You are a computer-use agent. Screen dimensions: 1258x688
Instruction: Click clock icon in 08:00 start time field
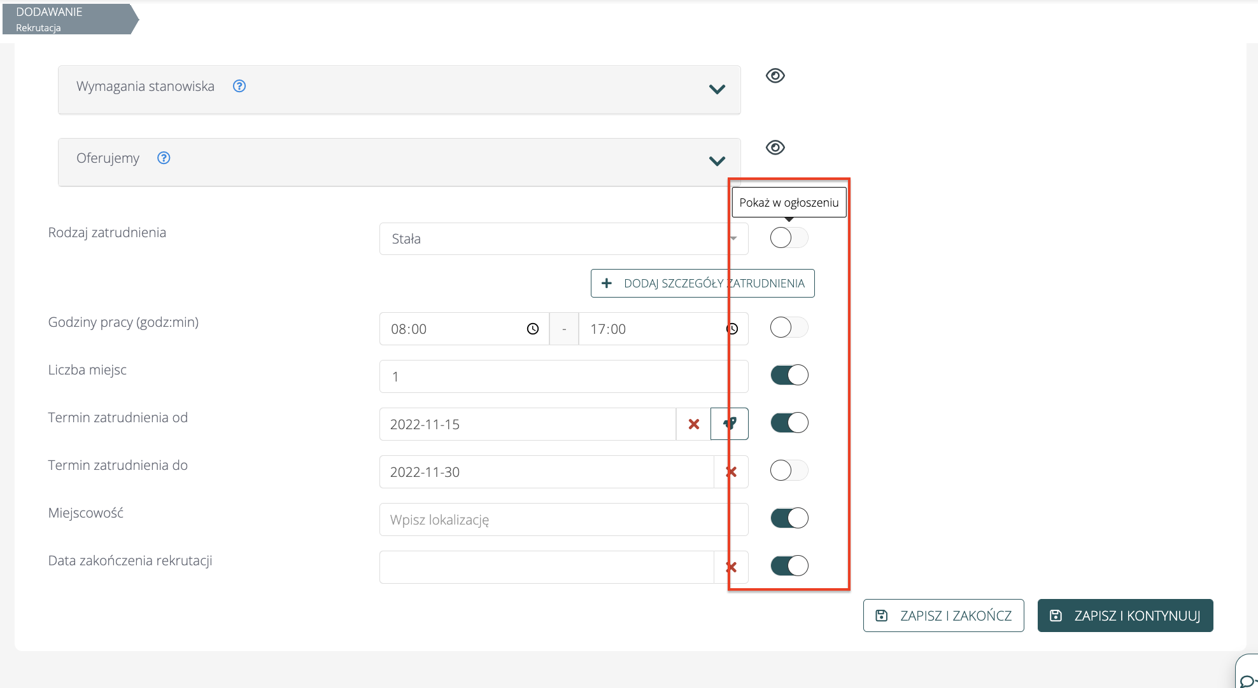(533, 329)
